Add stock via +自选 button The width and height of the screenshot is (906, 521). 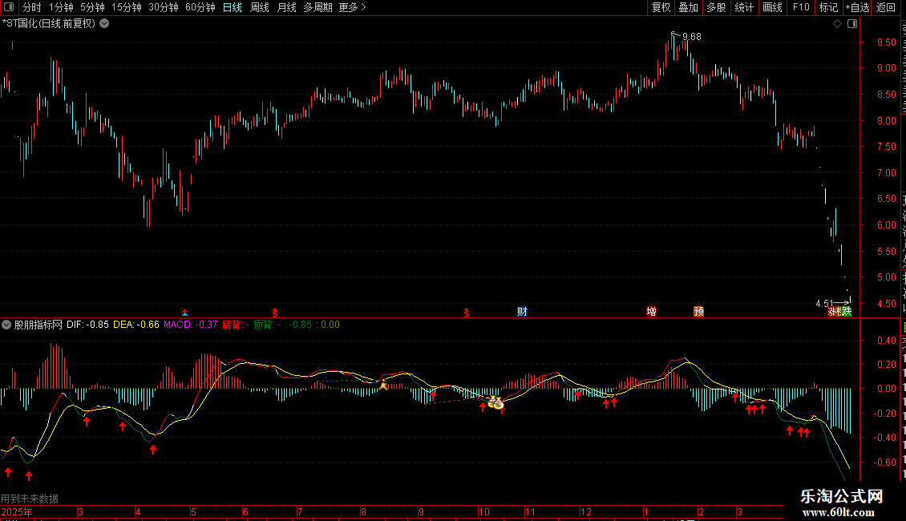click(x=857, y=7)
